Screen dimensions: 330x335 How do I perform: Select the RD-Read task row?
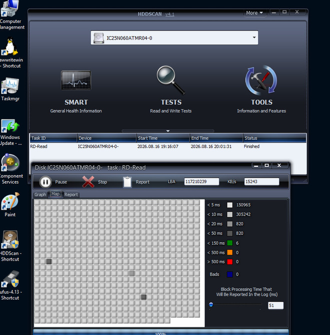pyautogui.click(x=168, y=147)
